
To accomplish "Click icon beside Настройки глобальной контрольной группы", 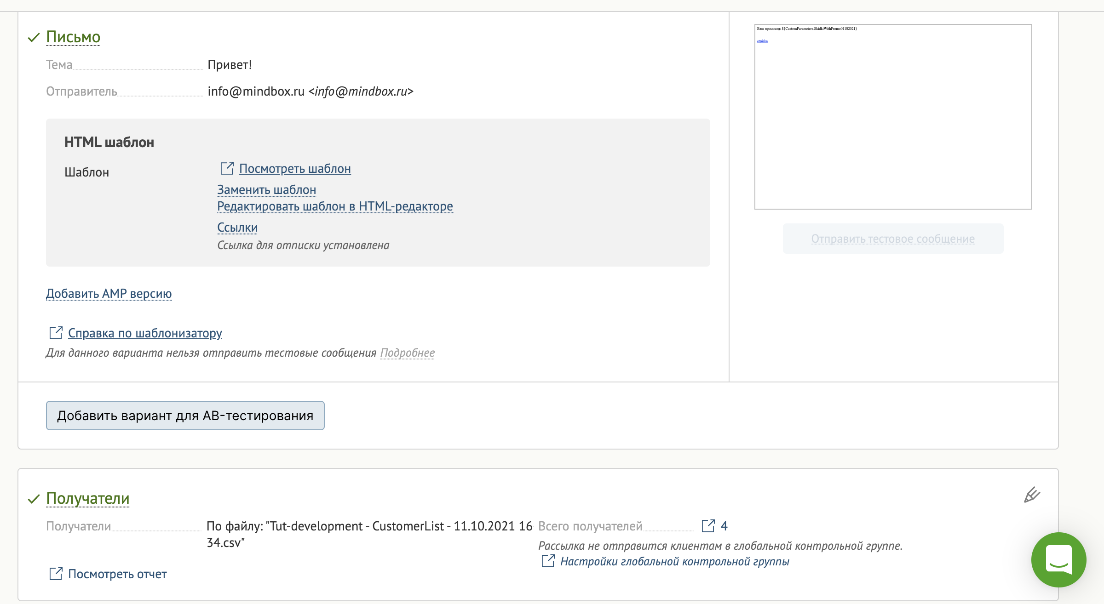I will [x=548, y=561].
